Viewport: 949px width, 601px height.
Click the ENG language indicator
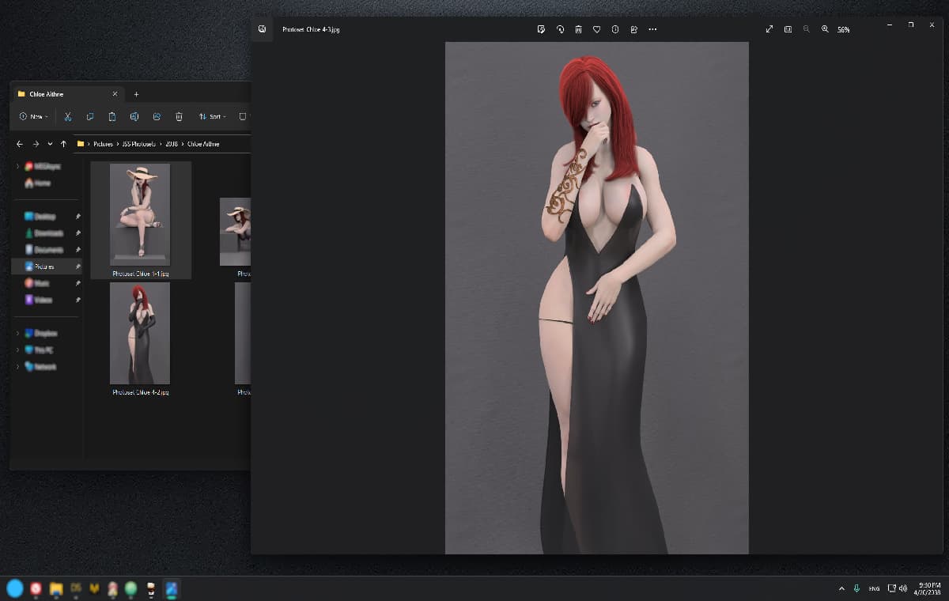tap(874, 588)
